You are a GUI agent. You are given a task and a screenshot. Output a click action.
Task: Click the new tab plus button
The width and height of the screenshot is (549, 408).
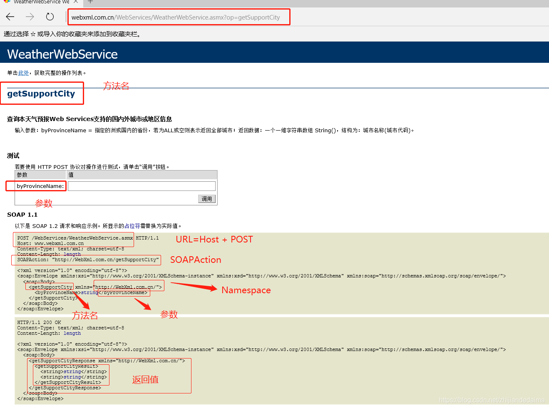tap(90, 2)
